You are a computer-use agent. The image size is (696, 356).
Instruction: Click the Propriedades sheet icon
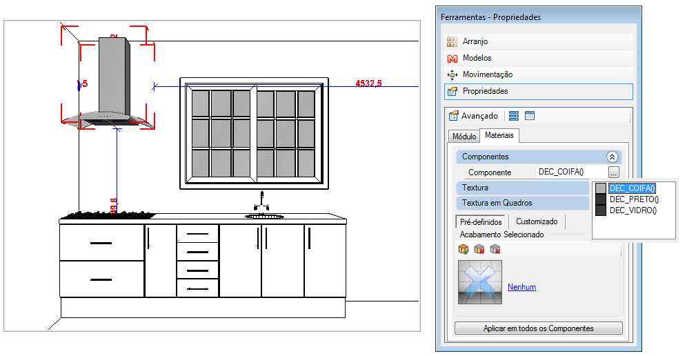pyautogui.click(x=452, y=92)
